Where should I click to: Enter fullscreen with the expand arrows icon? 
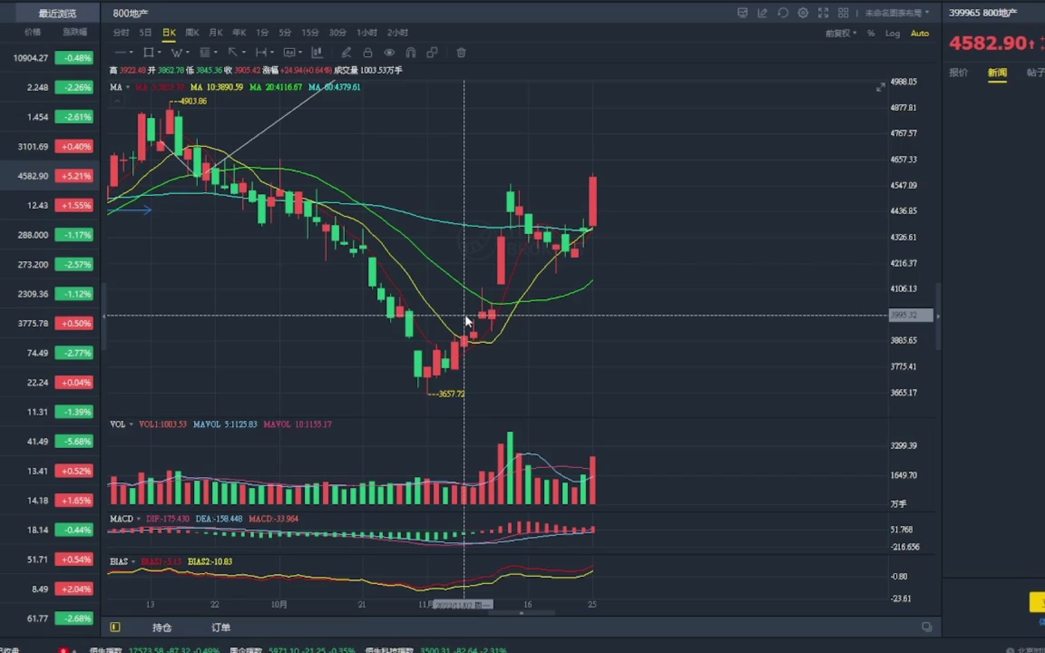pos(823,13)
